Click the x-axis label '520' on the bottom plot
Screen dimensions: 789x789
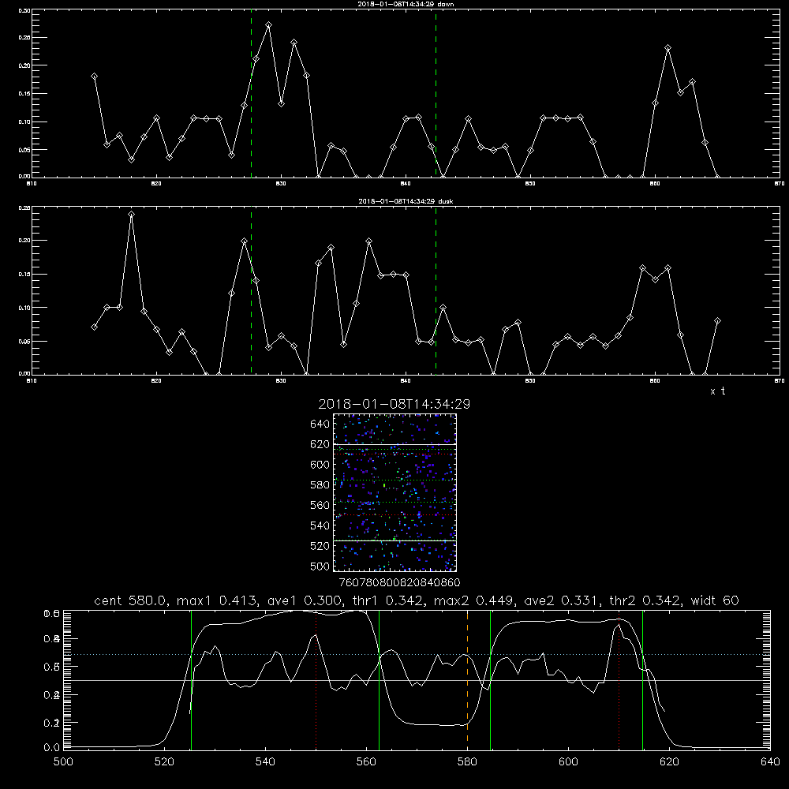click(164, 762)
